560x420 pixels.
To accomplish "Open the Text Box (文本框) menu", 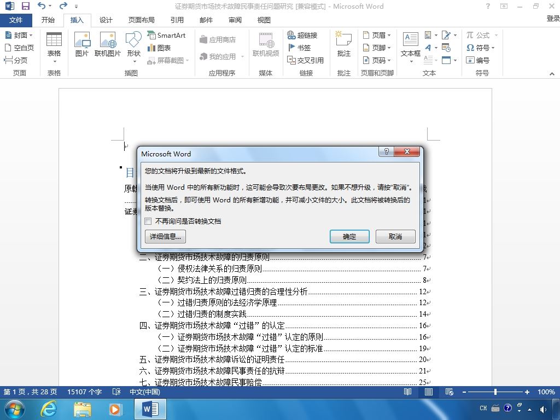I will pos(410,47).
